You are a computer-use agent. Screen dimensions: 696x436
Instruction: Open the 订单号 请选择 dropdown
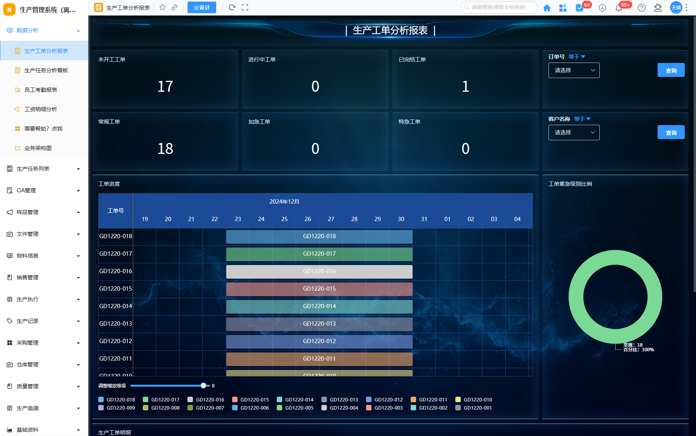(x=574, y=70)
